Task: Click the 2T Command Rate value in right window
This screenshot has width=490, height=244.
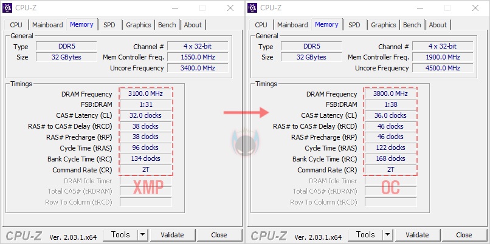Action: point(391,170)
